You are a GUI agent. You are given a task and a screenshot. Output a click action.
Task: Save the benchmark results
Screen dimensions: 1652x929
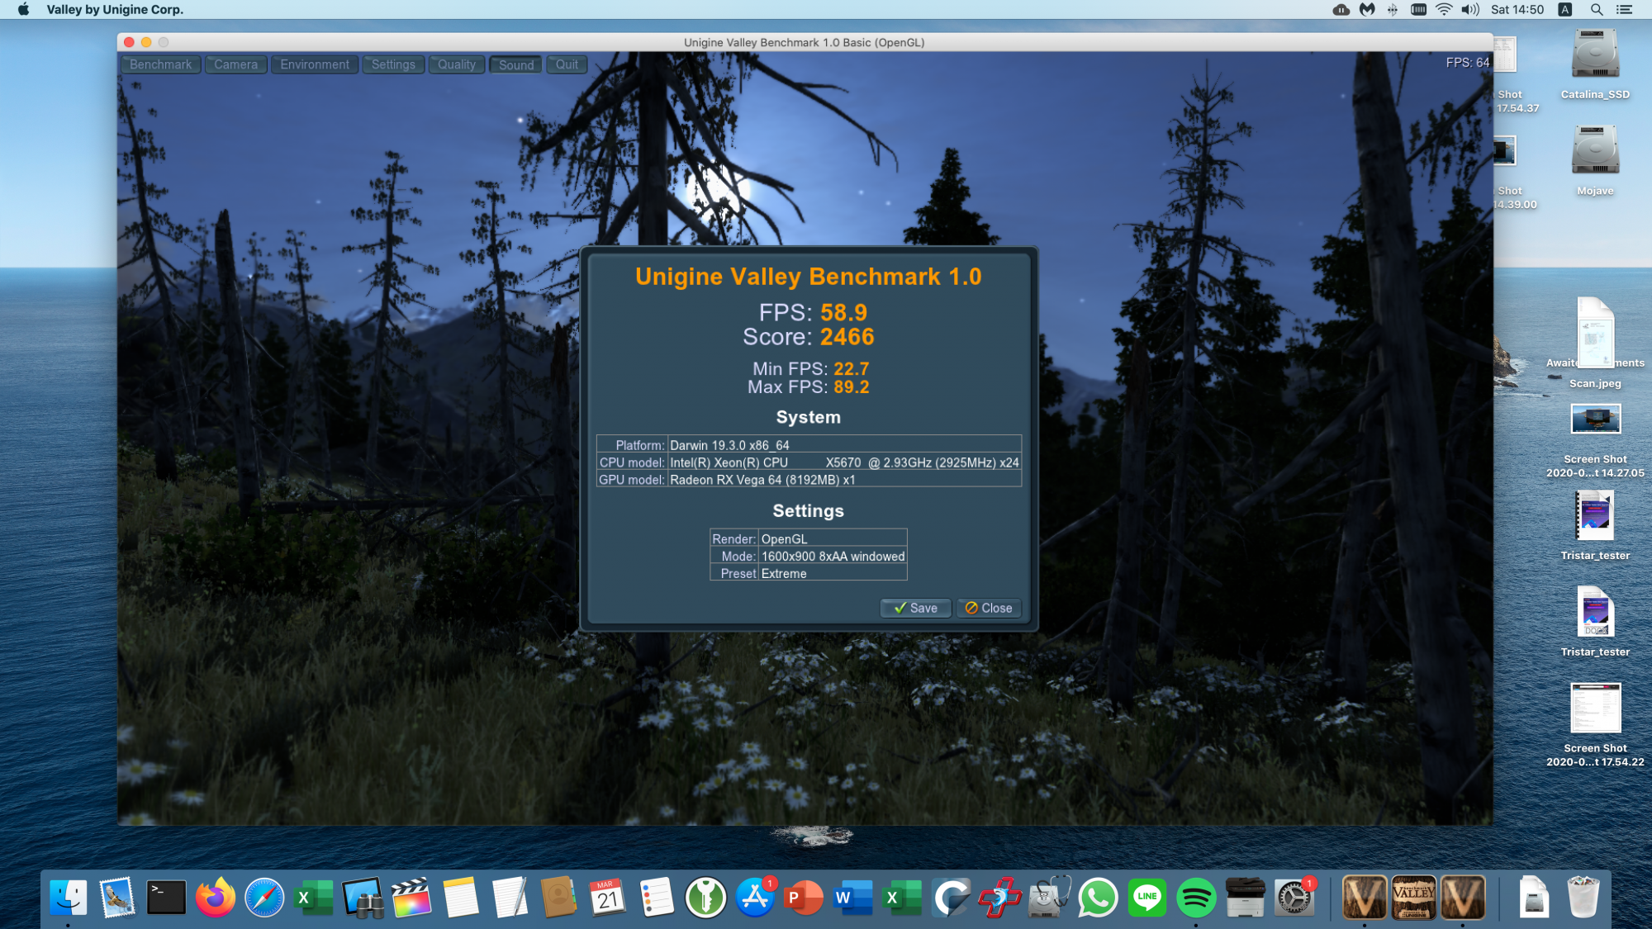tap(915, 608)
